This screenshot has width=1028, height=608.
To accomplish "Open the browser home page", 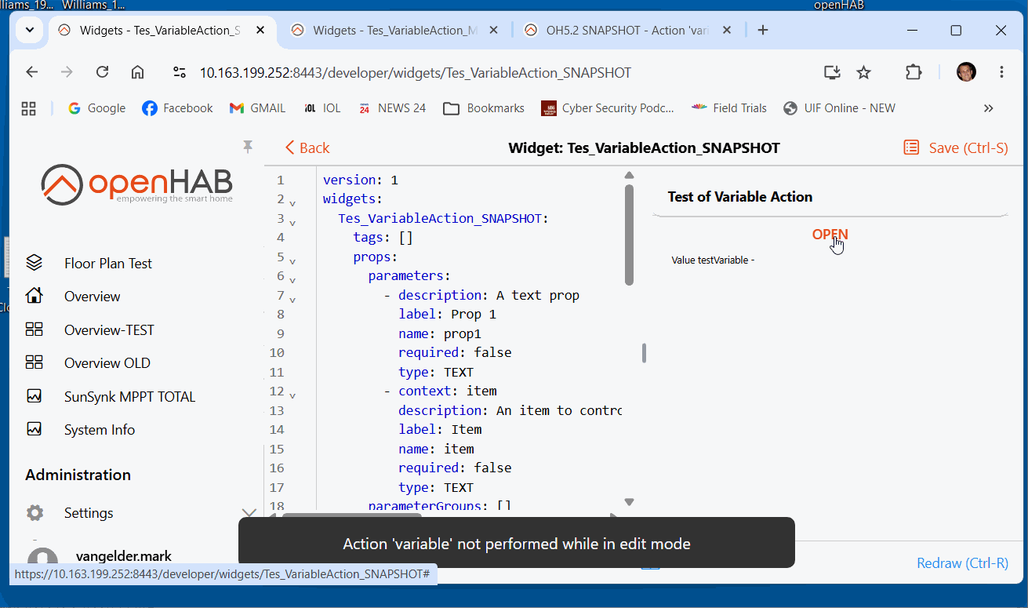I will 138,72.
